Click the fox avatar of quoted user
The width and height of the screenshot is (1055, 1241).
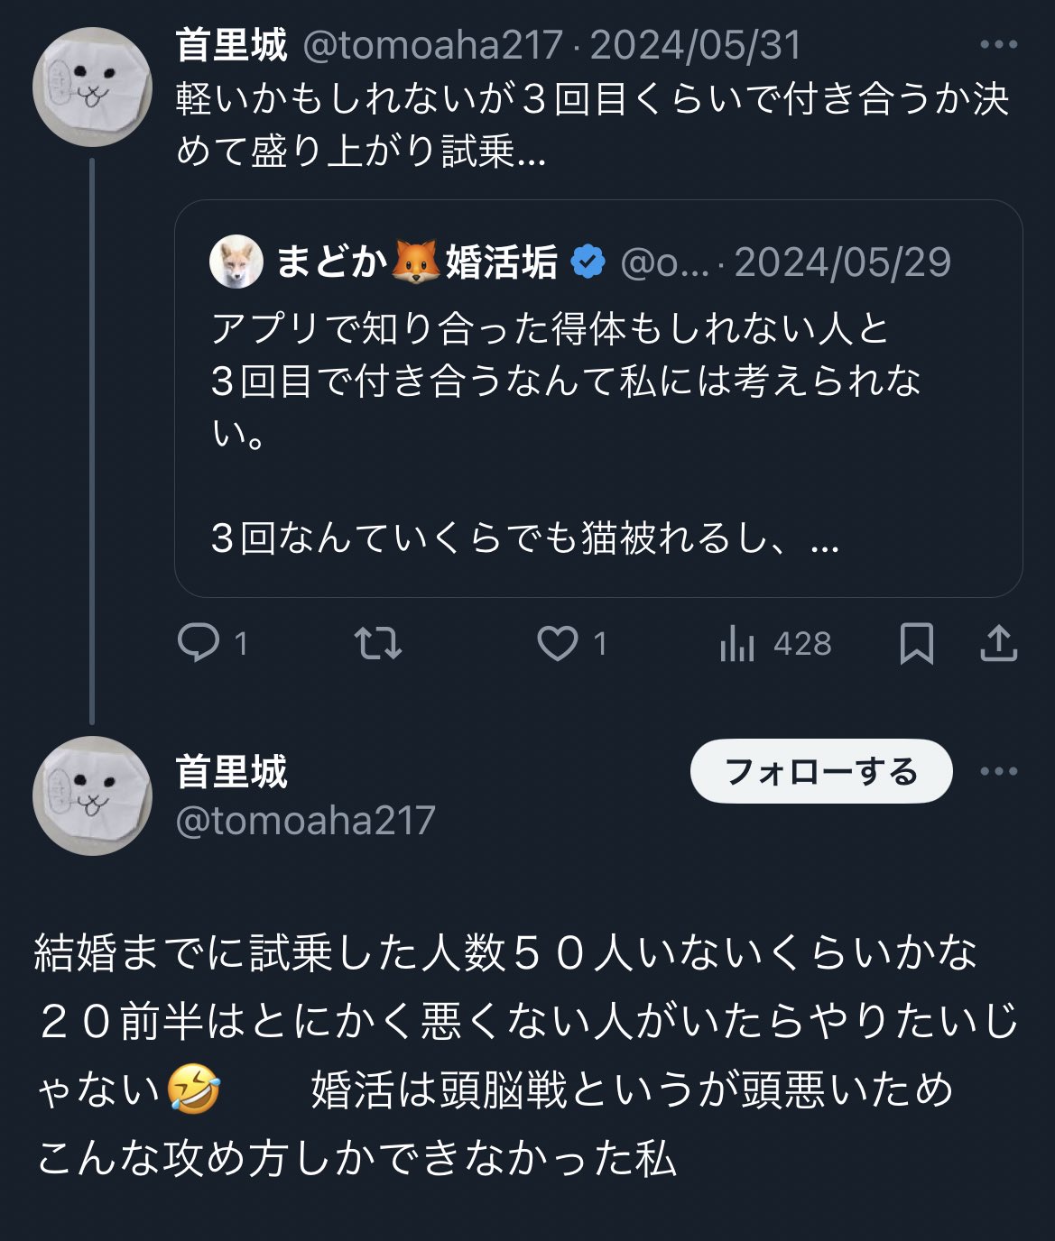[x=236, y=262]
